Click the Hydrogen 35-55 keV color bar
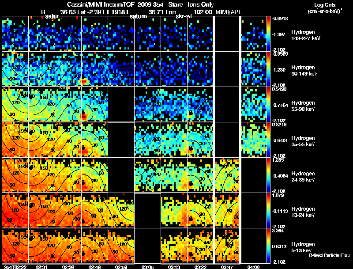 click(x=268, y=140)
